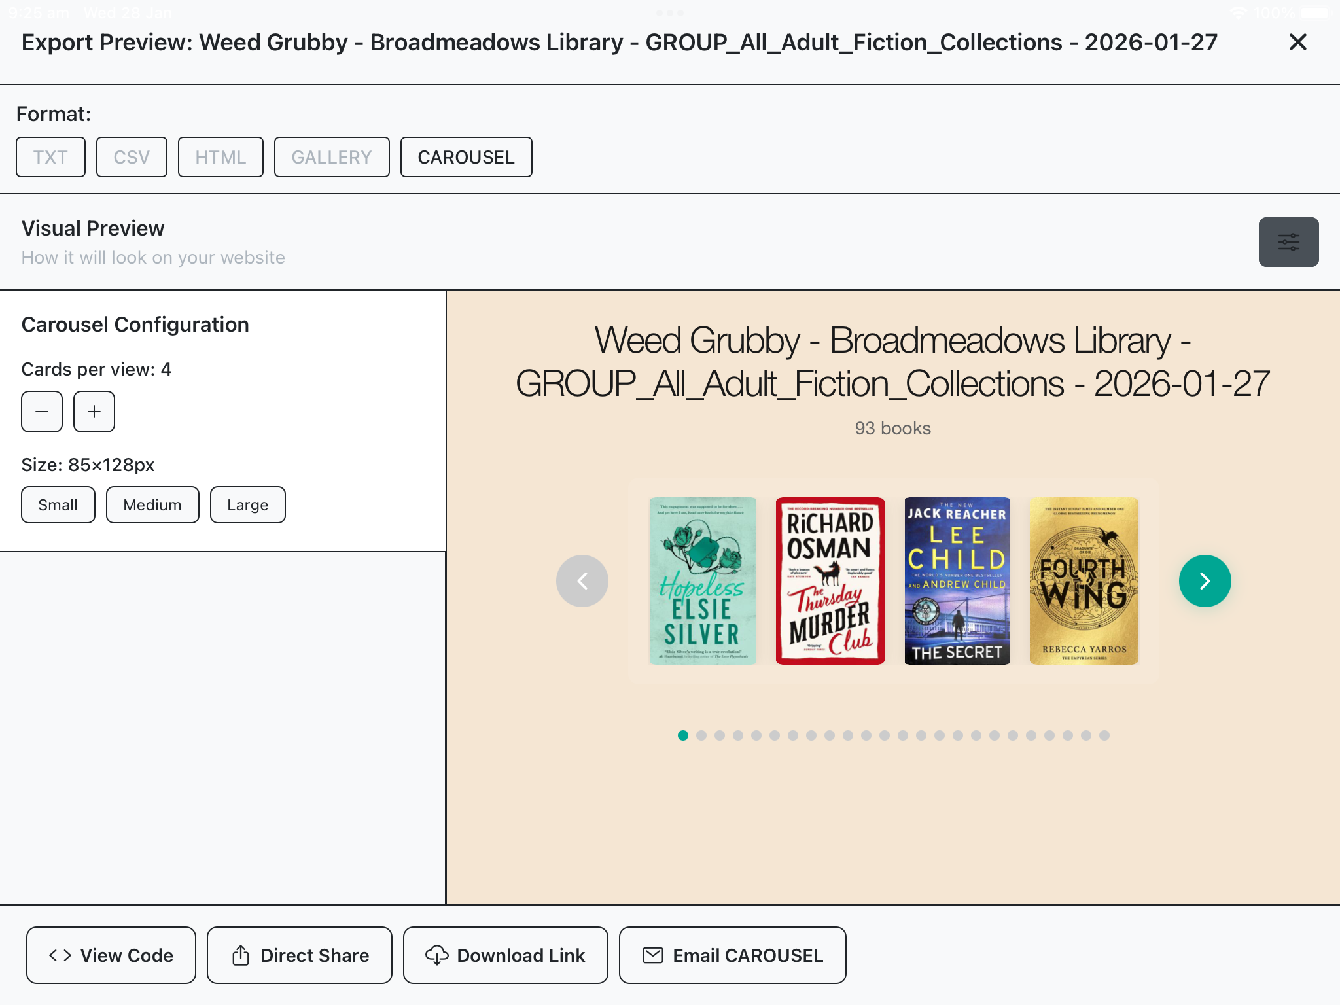
Task: Switch format to TXT
Action: [x=50, y=157]
